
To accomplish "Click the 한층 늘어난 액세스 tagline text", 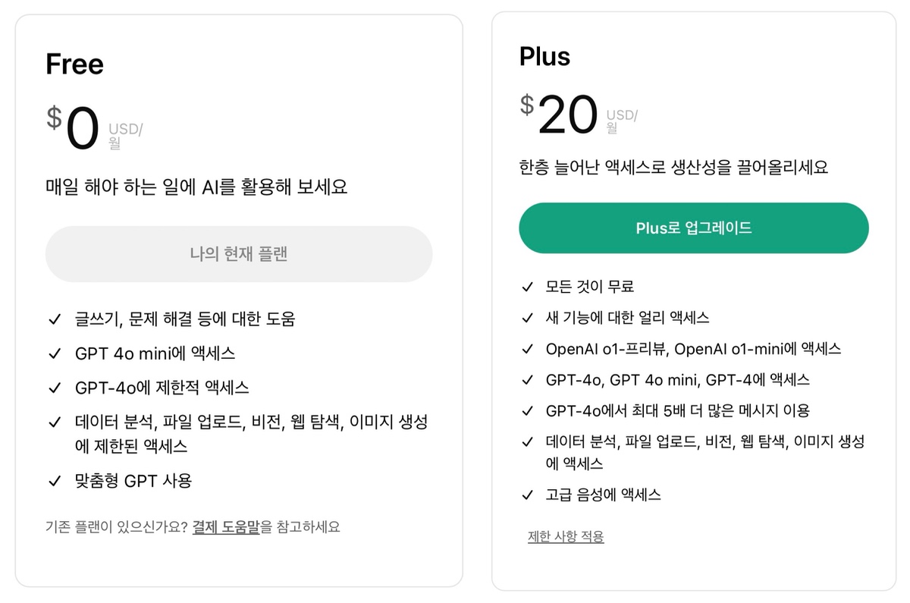I will click(x=673, y=168).
